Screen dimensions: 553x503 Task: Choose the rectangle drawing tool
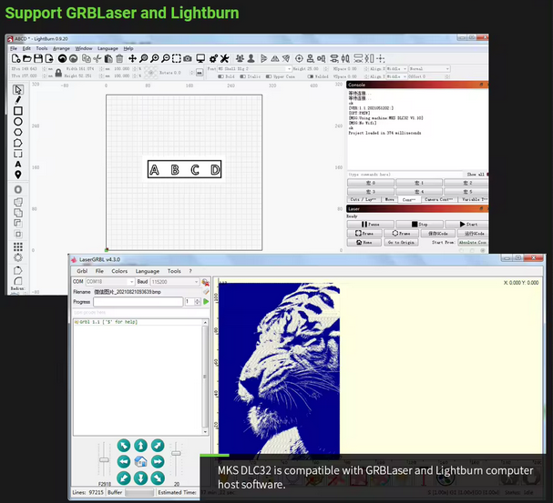[x=17, y=111]
